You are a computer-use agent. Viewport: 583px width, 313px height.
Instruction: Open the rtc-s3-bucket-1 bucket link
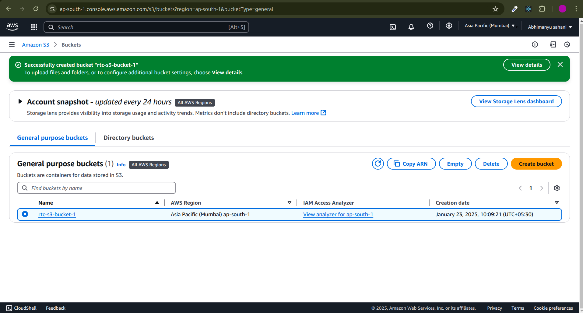tap(57, 214)
